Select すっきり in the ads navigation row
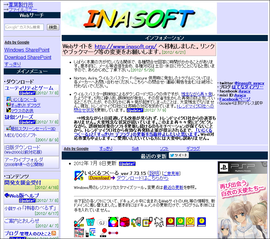 [106, 148]
